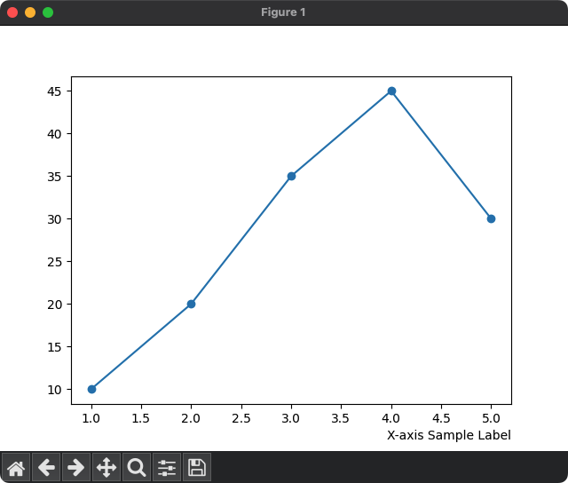This screenshot has height=483, width=568.
Task: Activate the Pan tool with crossed arrows
Action: (106, 467)
